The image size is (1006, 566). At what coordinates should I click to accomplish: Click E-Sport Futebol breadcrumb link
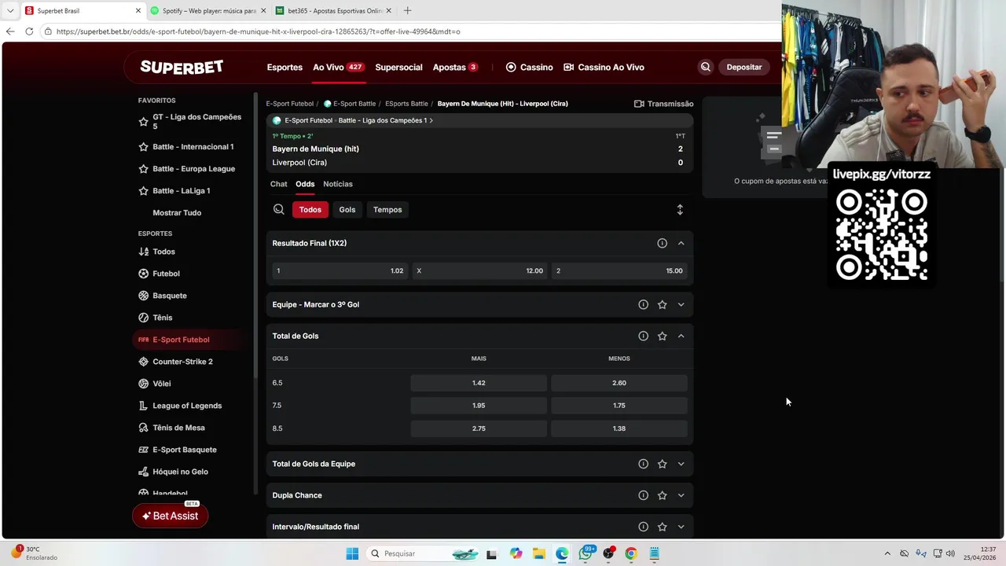(290, 104)
